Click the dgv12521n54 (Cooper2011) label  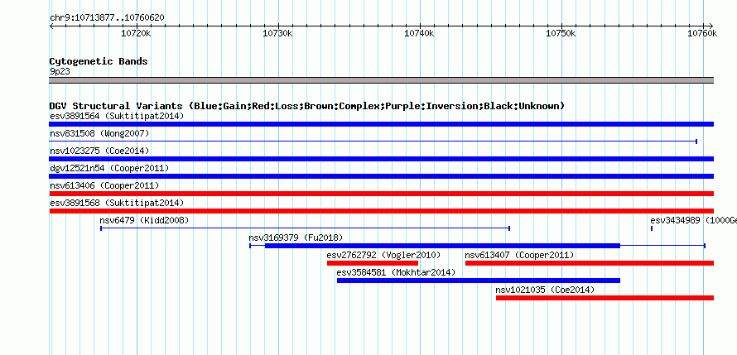pyautogui.click(x=109, y=168)
